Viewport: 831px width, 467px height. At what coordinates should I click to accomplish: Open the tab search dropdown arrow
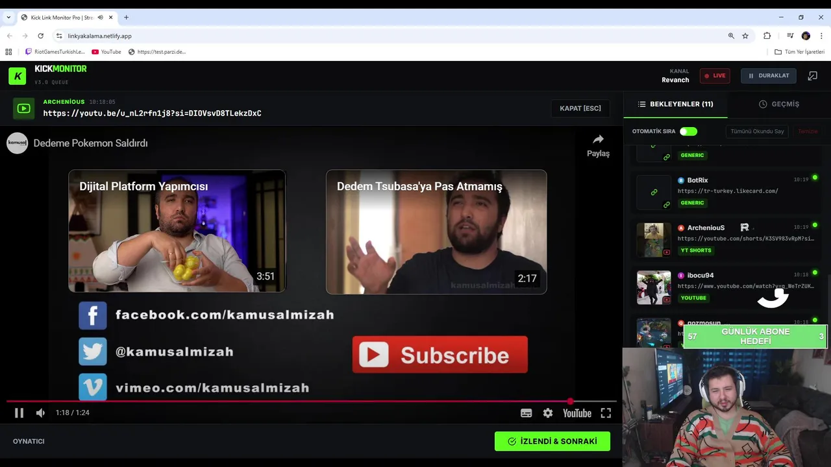click(x=8, y=18)
